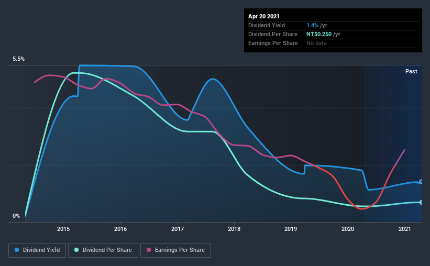This screenshot has height=266, width=430.
Task: Click the Past label in chart
Action: (411, 71)
